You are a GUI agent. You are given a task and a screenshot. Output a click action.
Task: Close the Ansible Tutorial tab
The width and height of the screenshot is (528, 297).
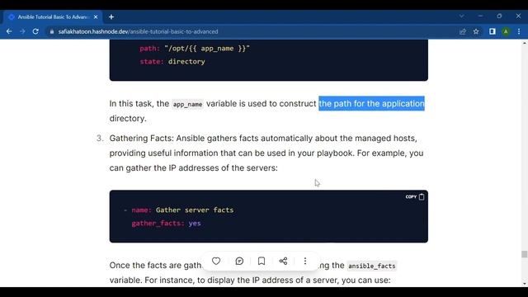pos(96,16)
